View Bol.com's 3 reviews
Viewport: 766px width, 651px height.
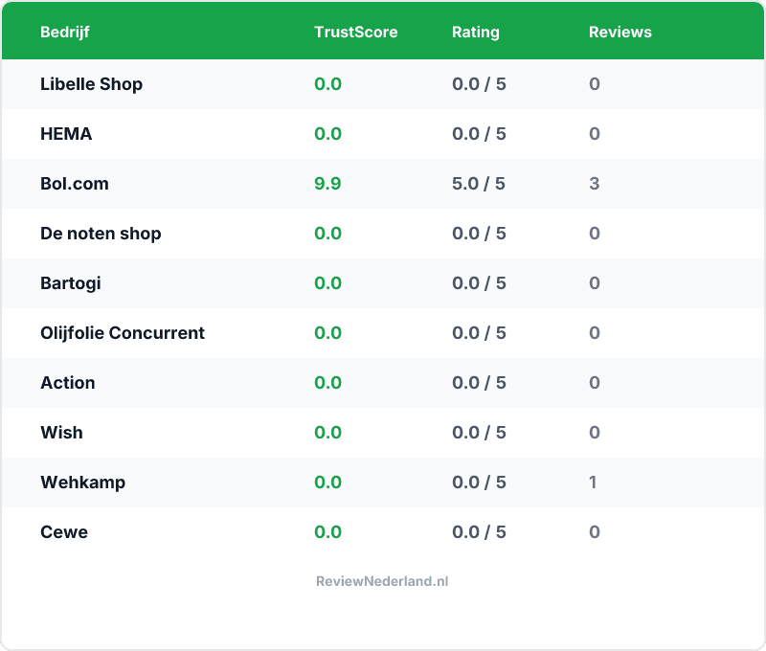point(593,184)
